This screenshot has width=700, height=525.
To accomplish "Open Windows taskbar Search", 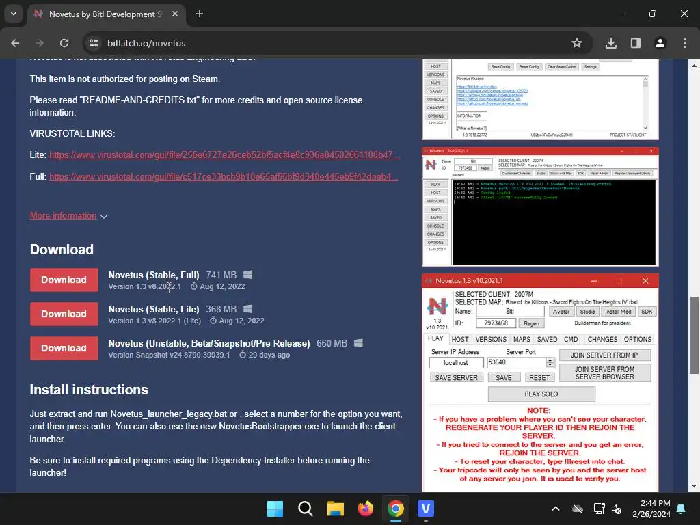I will [306, 509].
